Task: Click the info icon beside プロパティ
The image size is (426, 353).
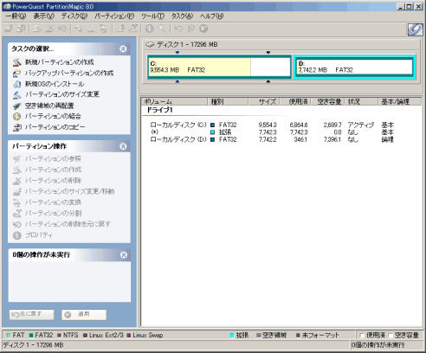Action: tap(17, 235)
